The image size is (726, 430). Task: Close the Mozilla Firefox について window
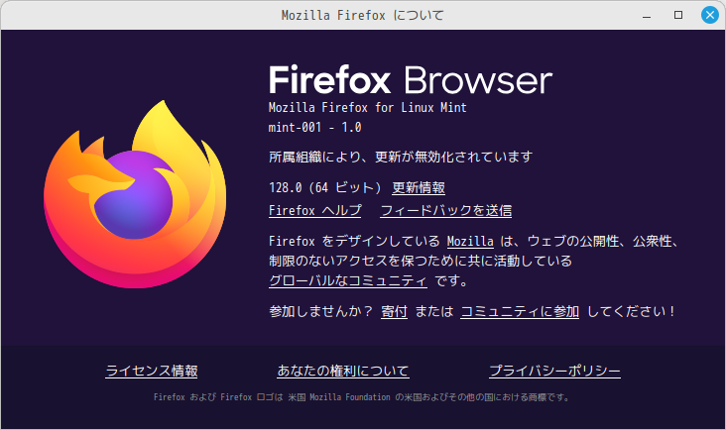coord(710,15)
